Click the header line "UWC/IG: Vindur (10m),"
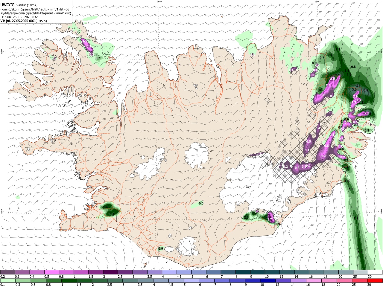The height and width of the screenshot is (287, 383). point(19,5)
